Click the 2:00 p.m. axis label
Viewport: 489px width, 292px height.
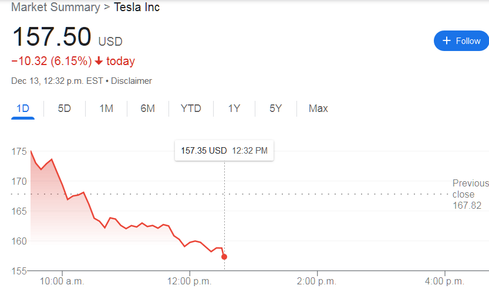pos(317,281)
